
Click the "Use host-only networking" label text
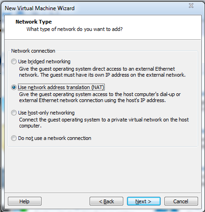[46, 113]
